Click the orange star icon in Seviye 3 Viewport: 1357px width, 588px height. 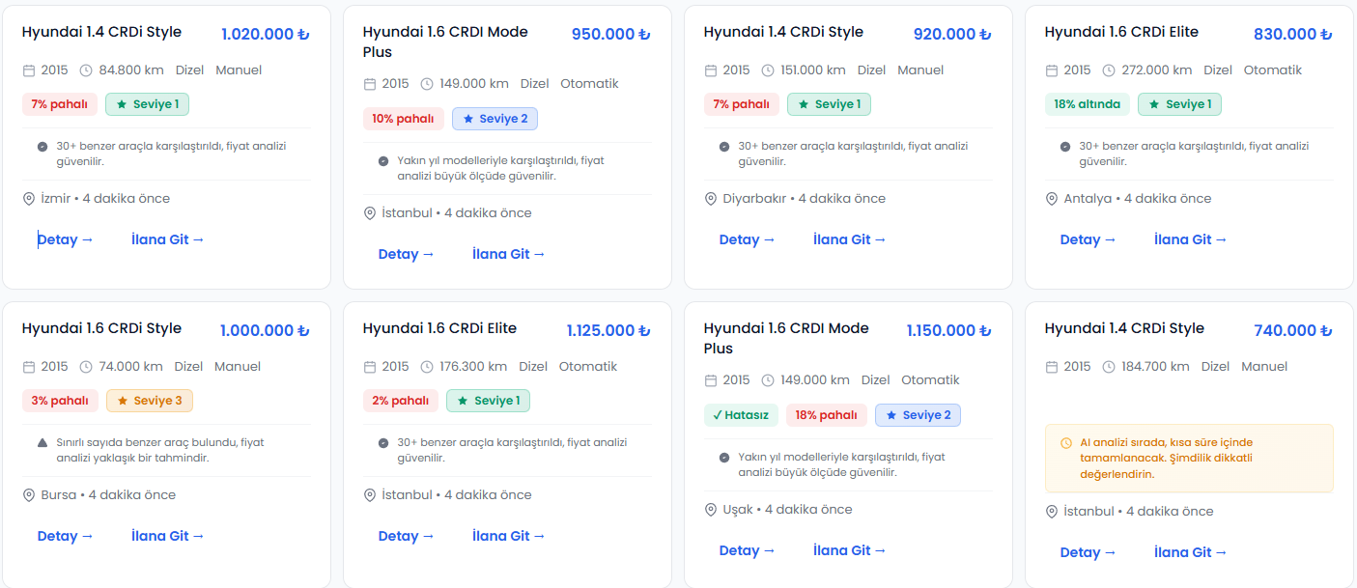tap(122, 401)
